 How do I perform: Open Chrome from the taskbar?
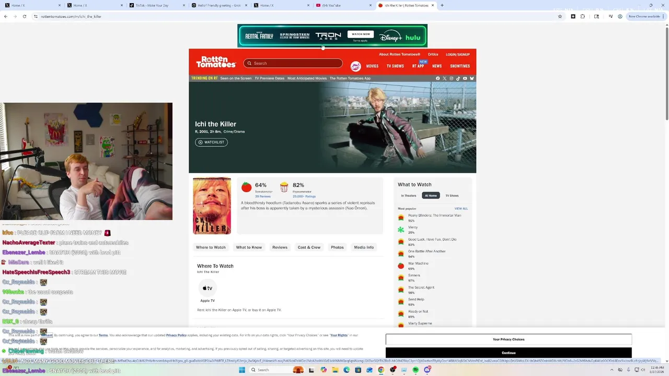(381, 370)
